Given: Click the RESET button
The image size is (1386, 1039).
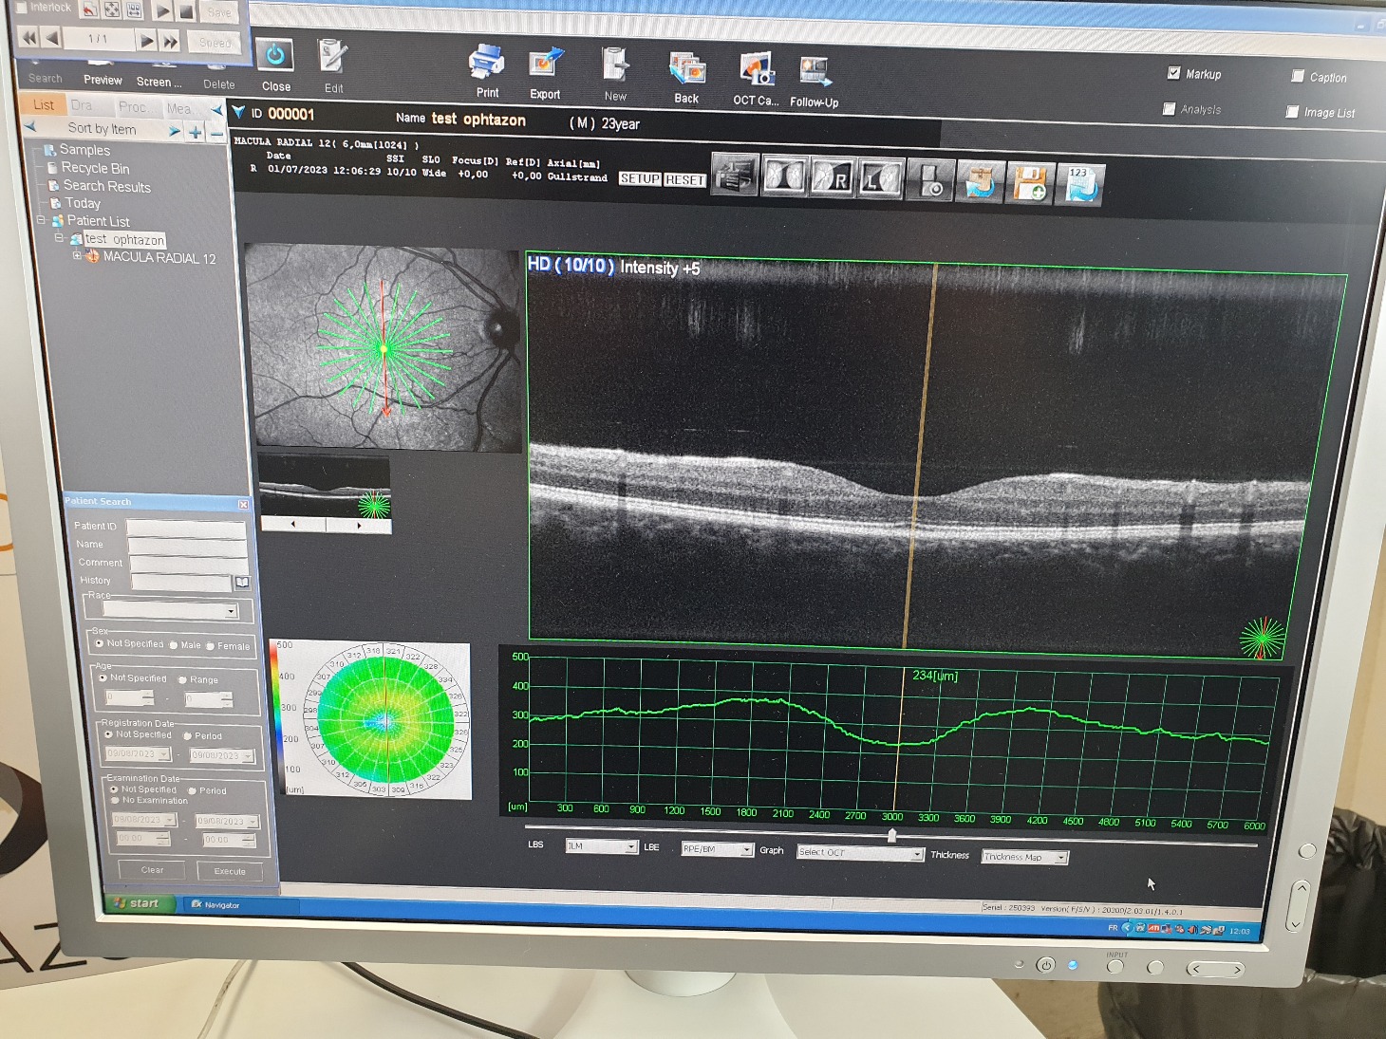Looking at the screenshot, I should [684, 179].
